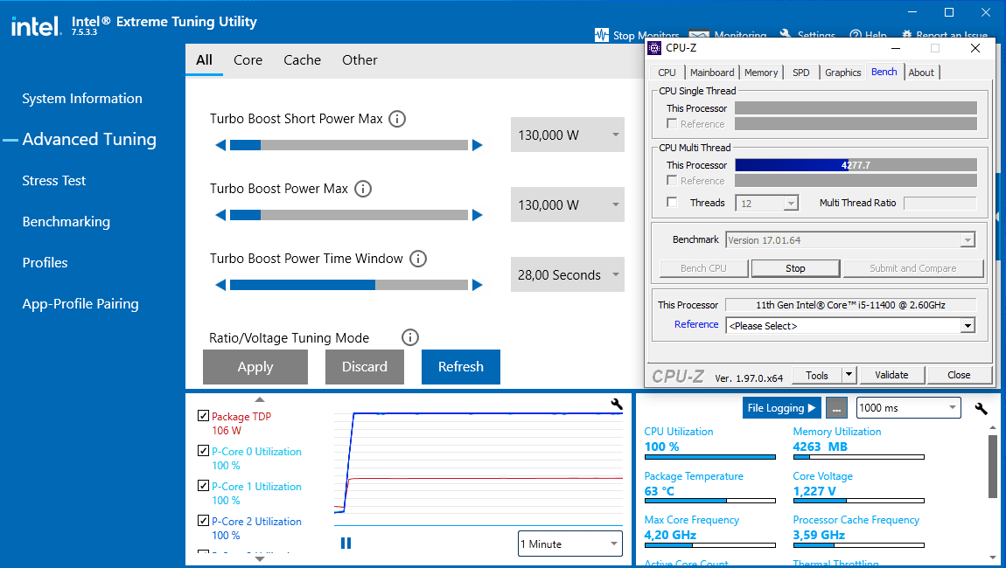Uncheck P-Core 1 Utilization checkbox

pos(203,485)
